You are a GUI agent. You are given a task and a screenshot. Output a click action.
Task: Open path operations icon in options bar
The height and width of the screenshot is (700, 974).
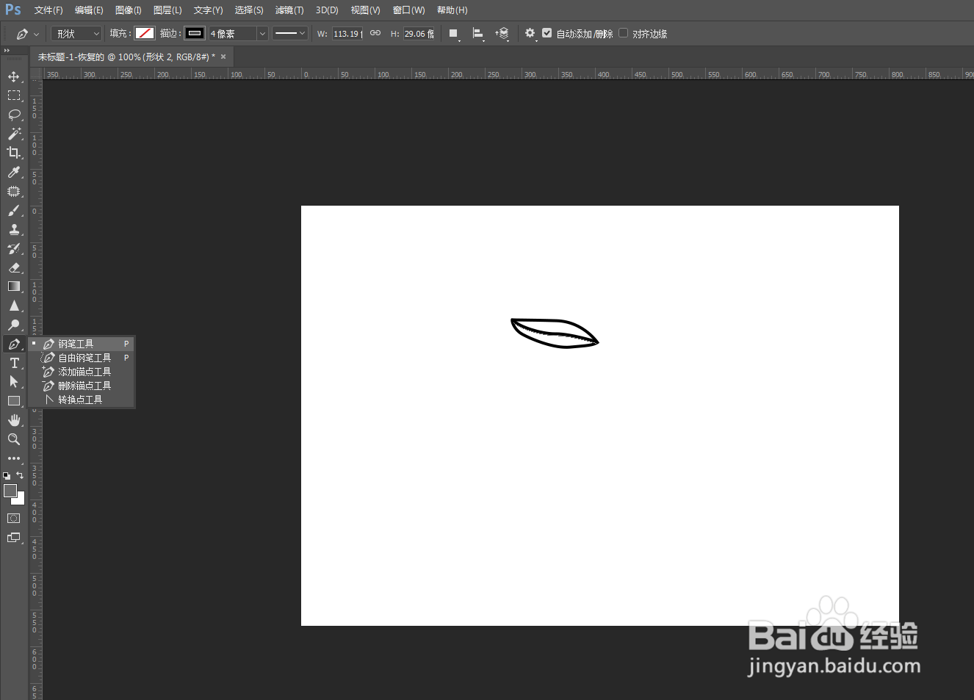454,34
